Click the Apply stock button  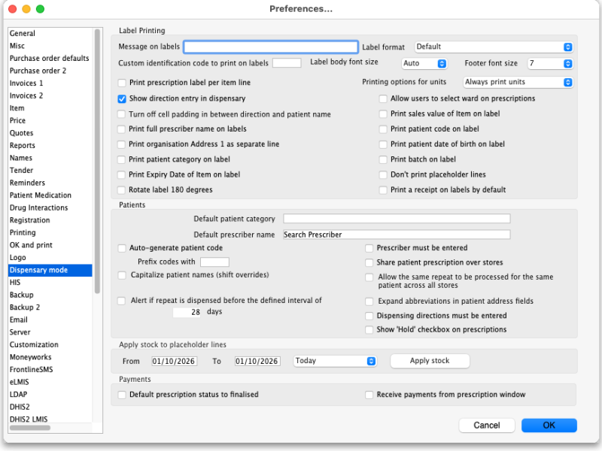click(430, 361)
